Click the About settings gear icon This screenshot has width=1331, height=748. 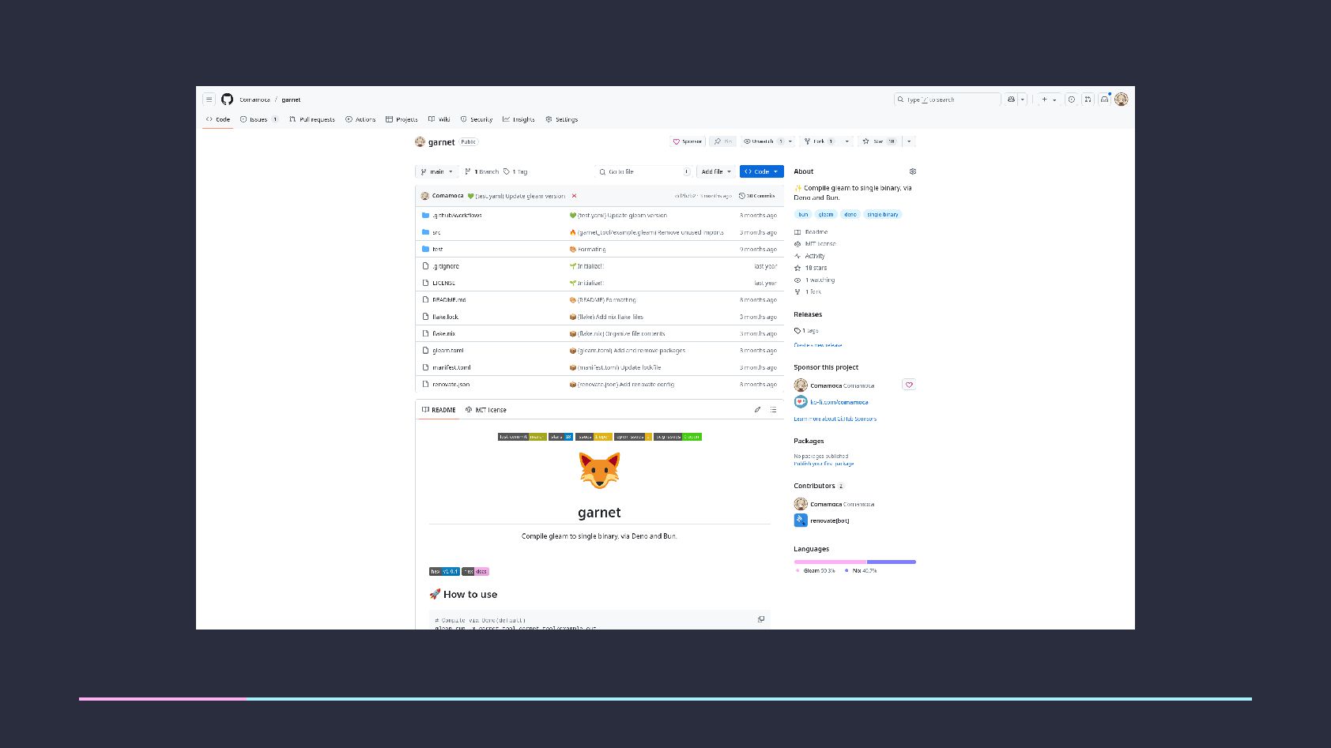click(913, 171)
